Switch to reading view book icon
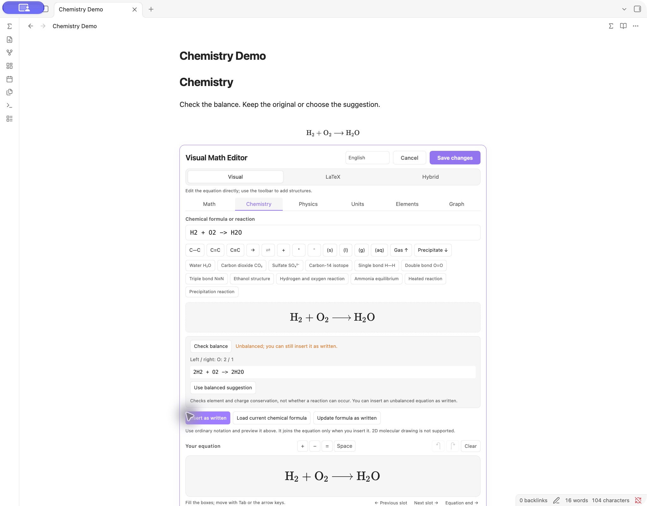This screenshot has width=647, height=506. (x=623, y=26)
